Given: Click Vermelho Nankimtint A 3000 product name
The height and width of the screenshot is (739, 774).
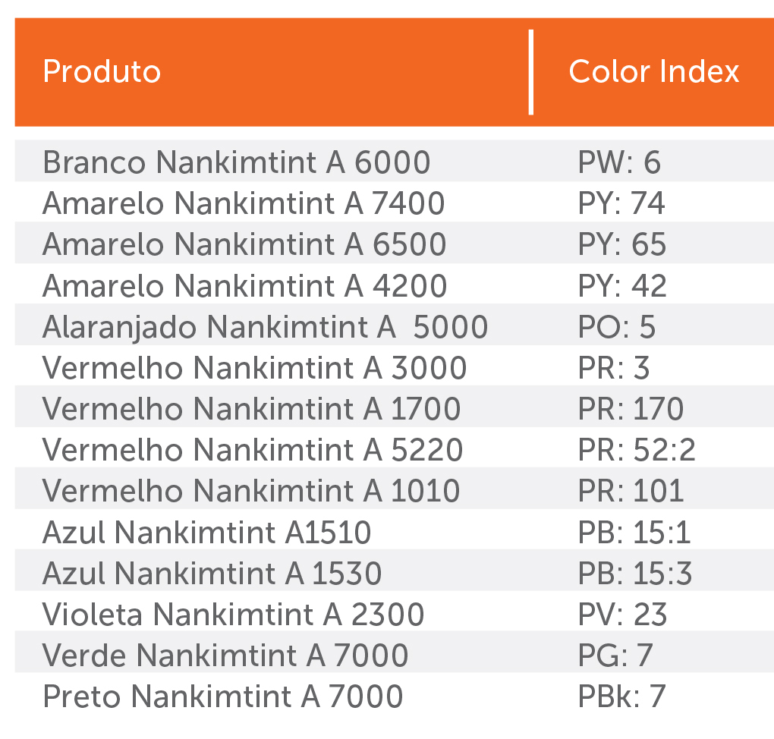Looking at the screenshot, I should pos(254,368).
